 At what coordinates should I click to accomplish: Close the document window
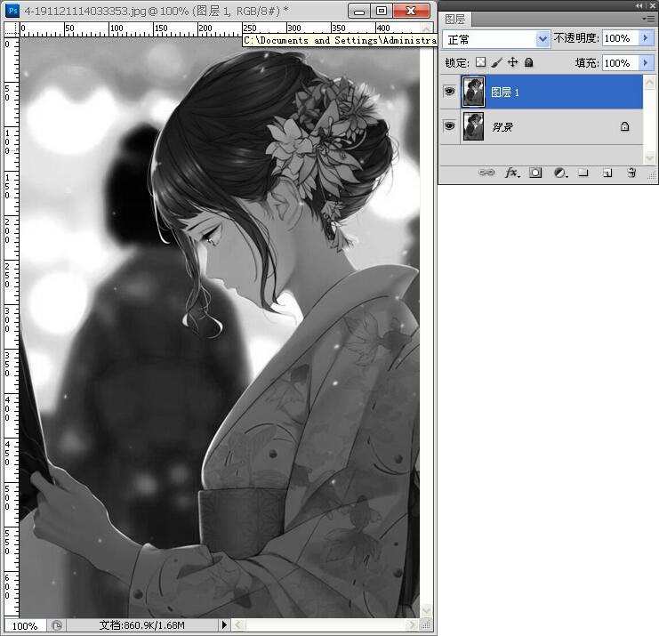(412, 11)
